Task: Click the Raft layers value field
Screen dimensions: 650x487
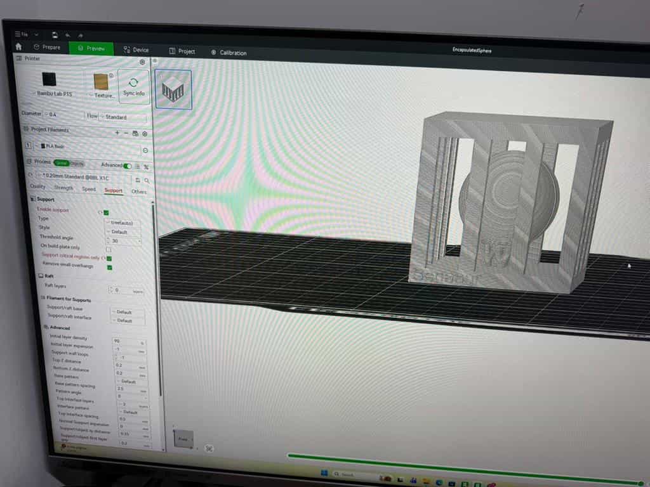Action: (x=126, y=290)
